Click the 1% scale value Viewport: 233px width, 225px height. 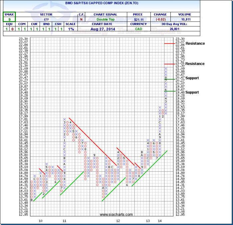point(71,29)
